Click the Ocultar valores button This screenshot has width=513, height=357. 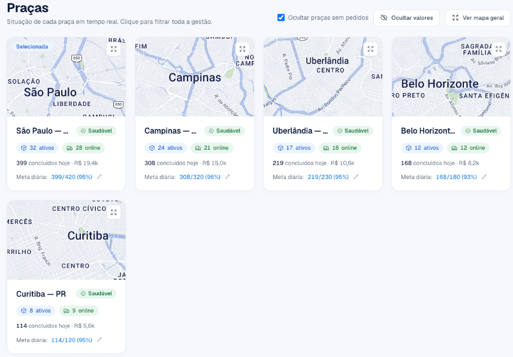[x=407, y=17]
